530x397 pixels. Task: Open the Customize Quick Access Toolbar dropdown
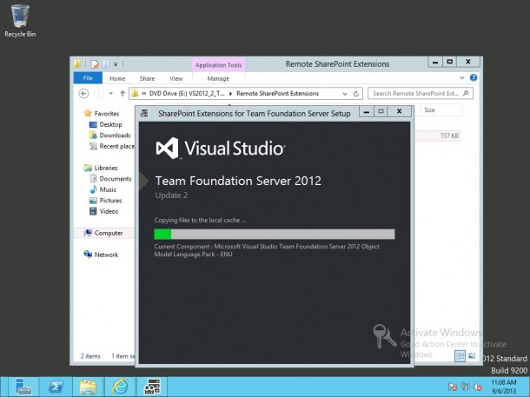click(116, 64)
